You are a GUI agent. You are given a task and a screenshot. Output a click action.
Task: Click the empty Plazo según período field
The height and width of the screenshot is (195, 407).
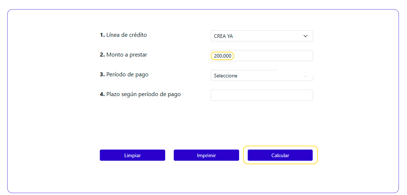pos(261,95)
